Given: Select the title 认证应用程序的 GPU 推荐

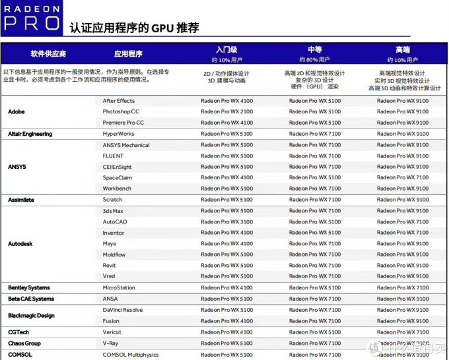Looking at the screenshot, I should pyautogui.click(x=134, y=28).
